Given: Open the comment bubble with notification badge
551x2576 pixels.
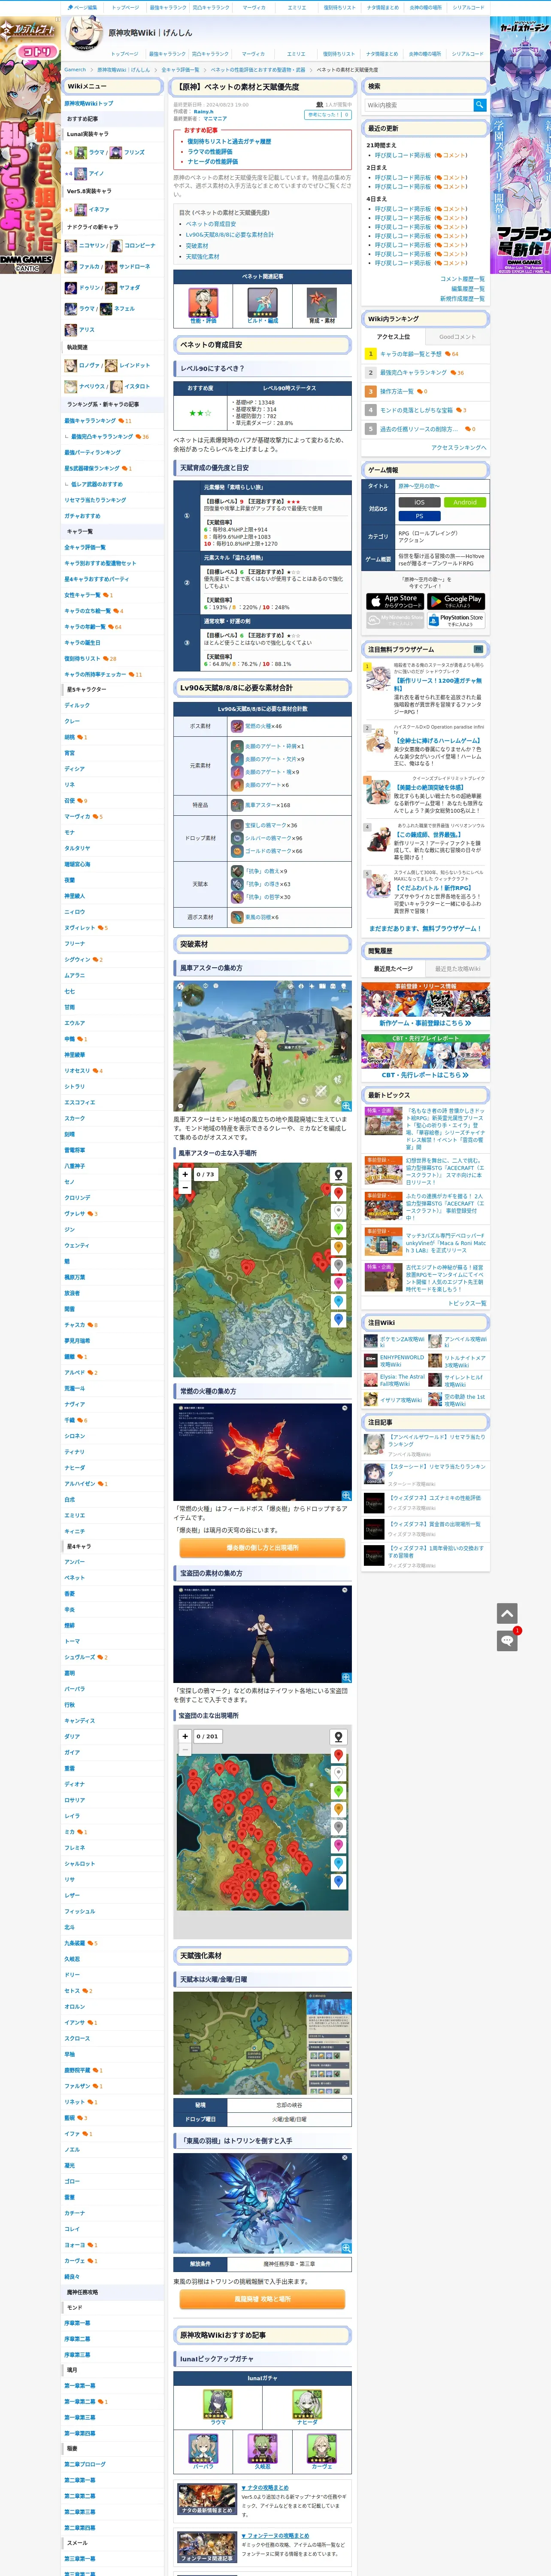Looking at the screenshot, I should pos(507,1640).
